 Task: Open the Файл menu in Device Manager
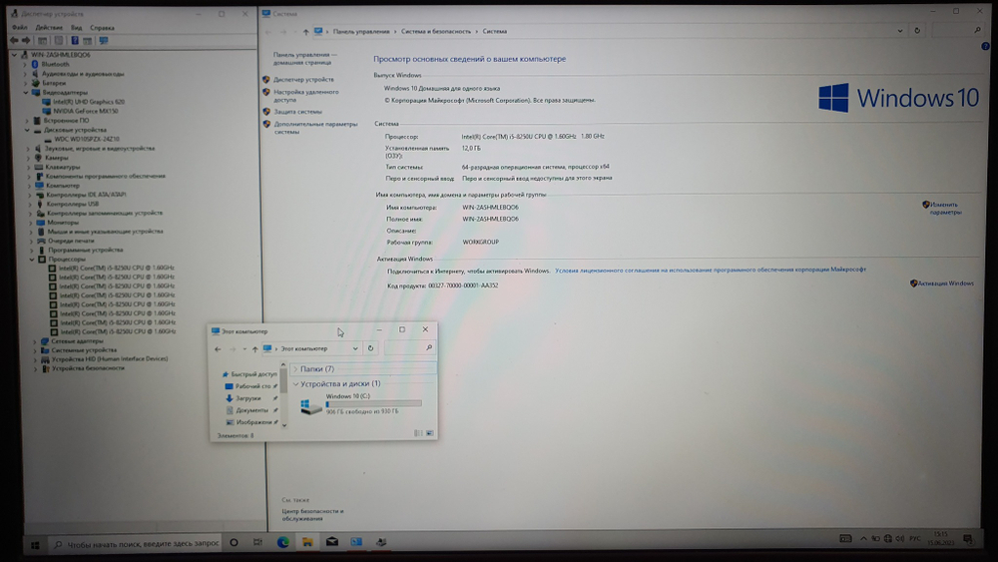click(20, 27)
